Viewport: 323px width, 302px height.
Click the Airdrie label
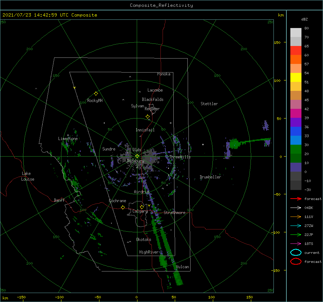click(141, 192)
